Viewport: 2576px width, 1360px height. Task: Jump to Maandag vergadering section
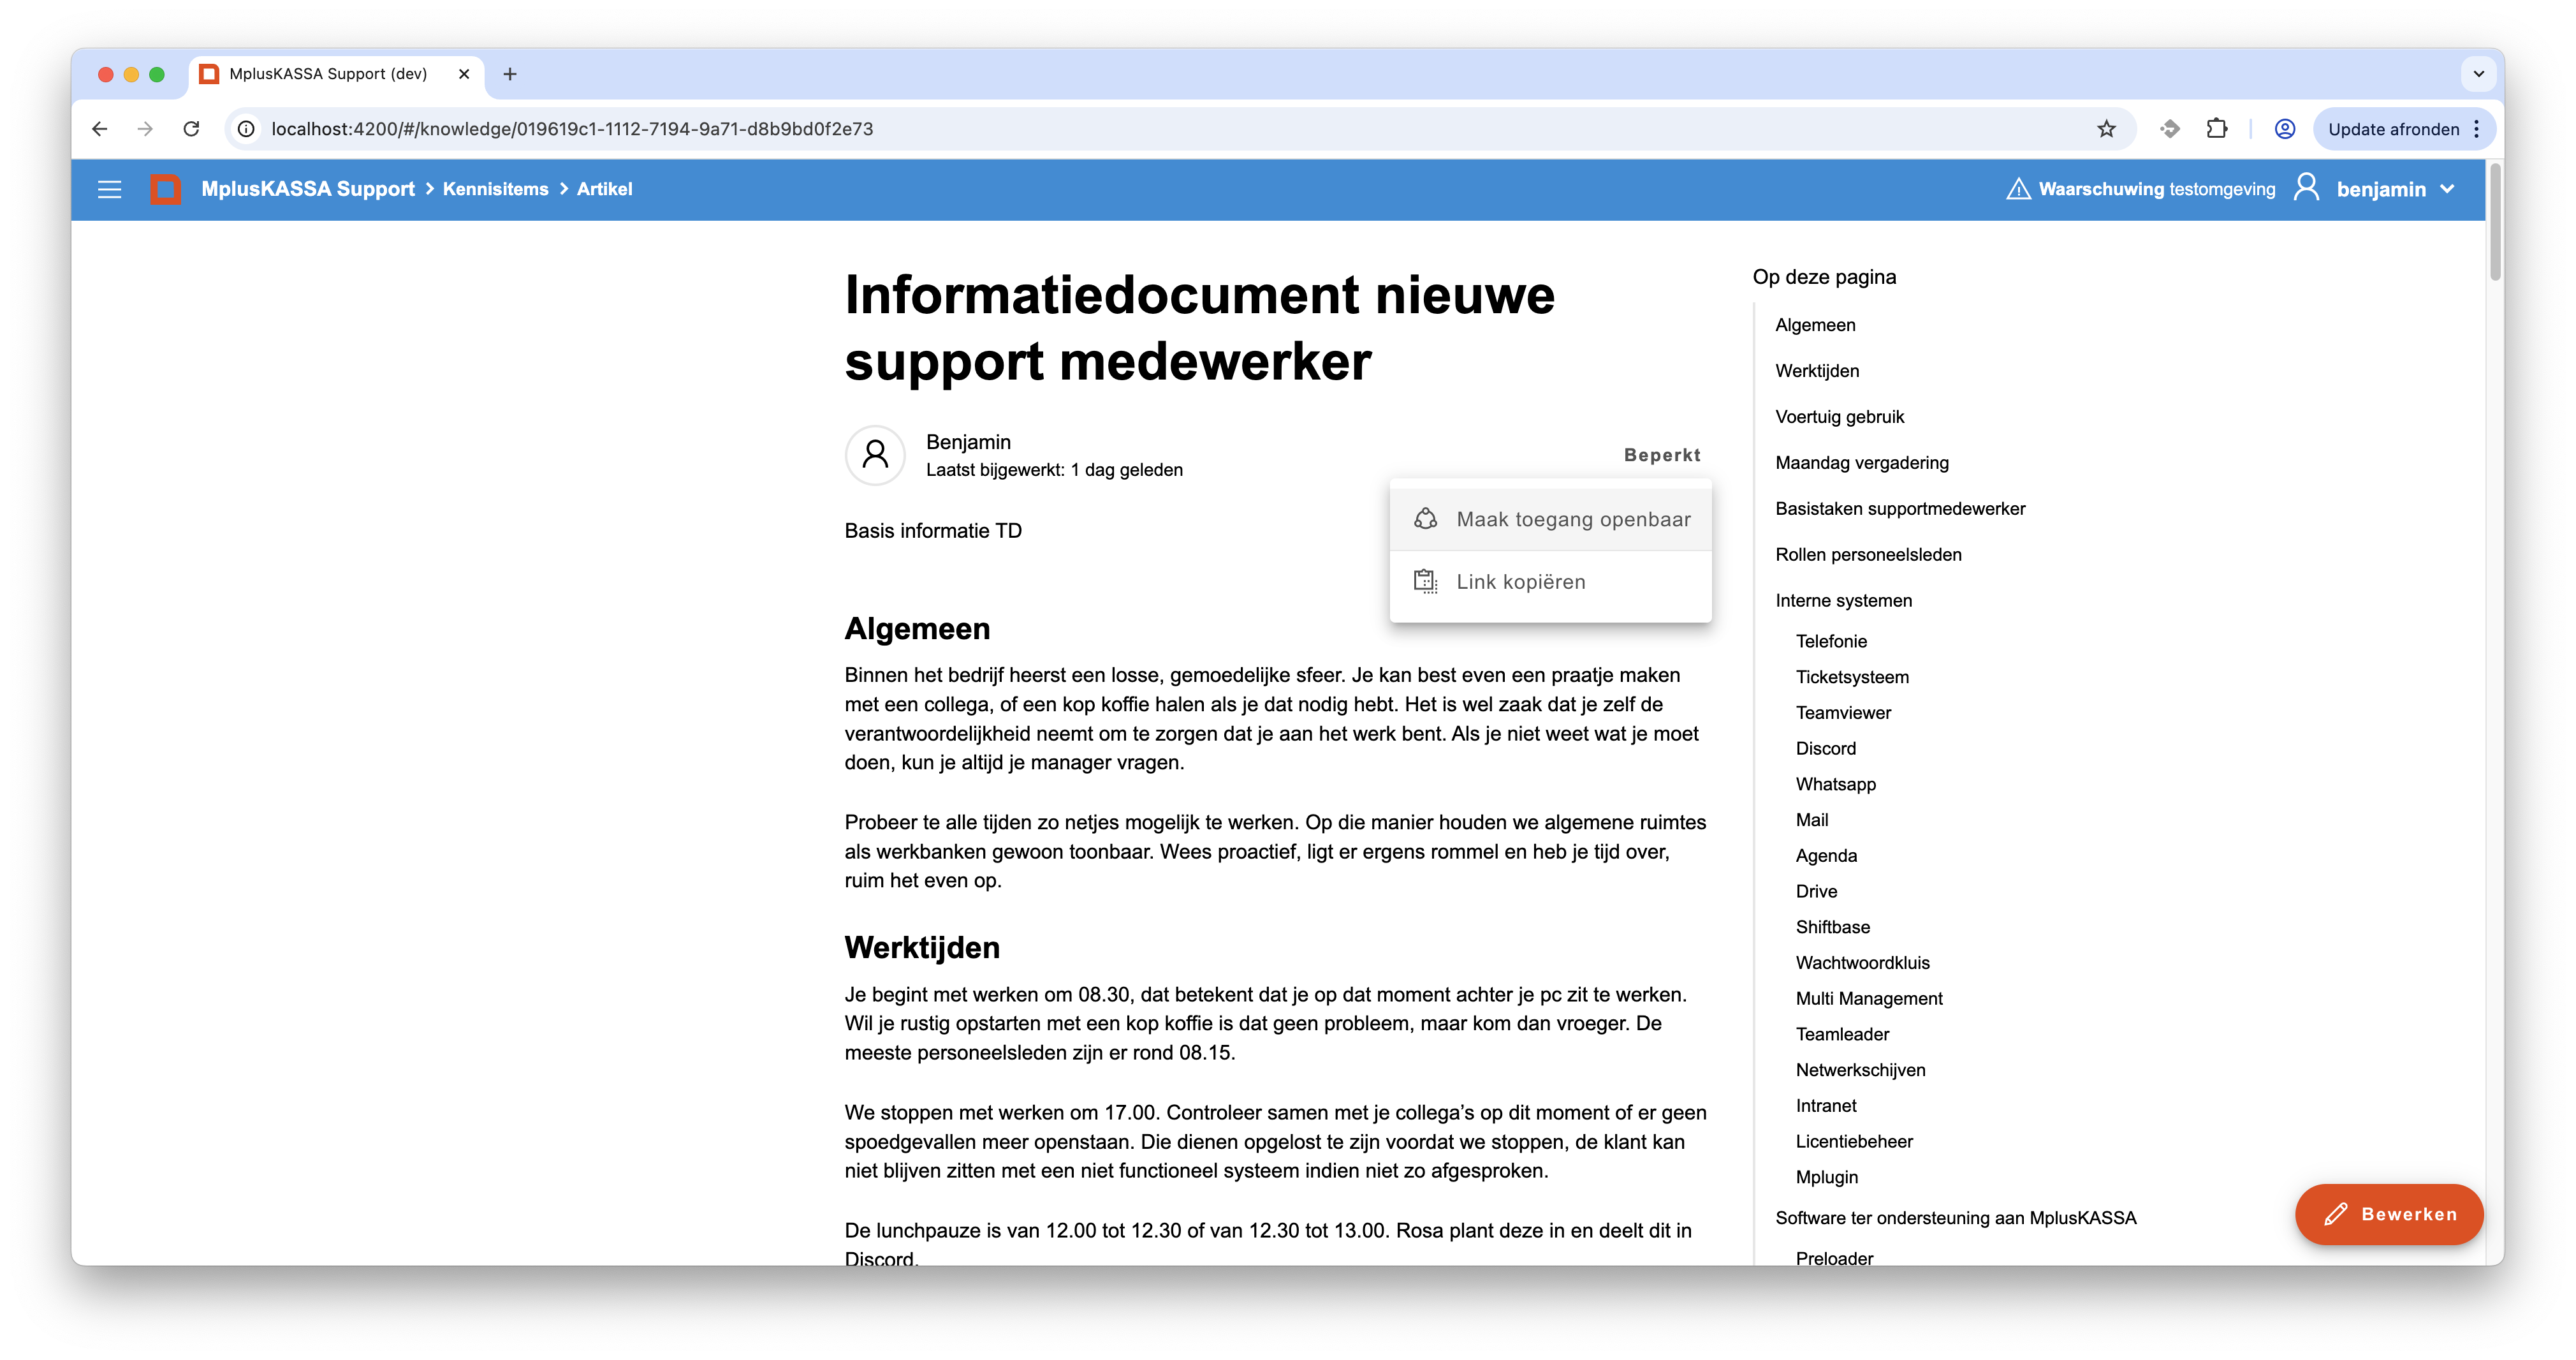coord(1862,463)
